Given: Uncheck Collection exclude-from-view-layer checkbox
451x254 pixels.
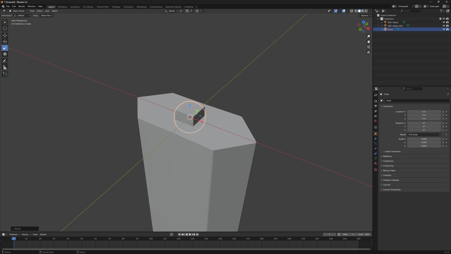Looking at the screenshot, I should [x=440, y=19].
